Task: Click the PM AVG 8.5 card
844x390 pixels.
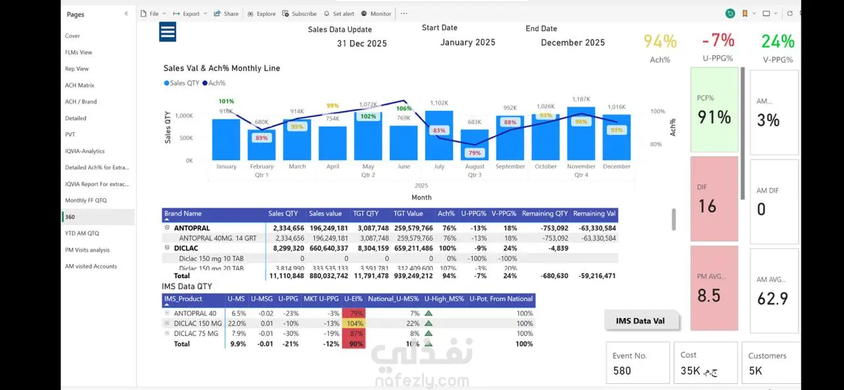Action: 714,288
